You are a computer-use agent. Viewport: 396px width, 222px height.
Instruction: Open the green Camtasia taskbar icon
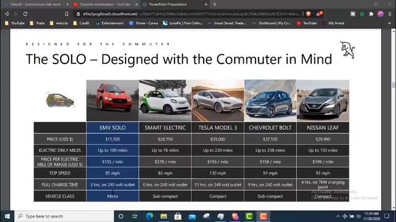tap(249, 216)
